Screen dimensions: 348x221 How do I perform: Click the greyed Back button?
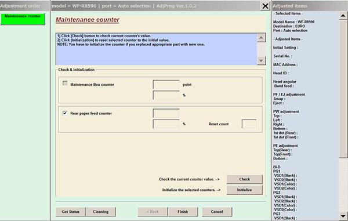153,212
